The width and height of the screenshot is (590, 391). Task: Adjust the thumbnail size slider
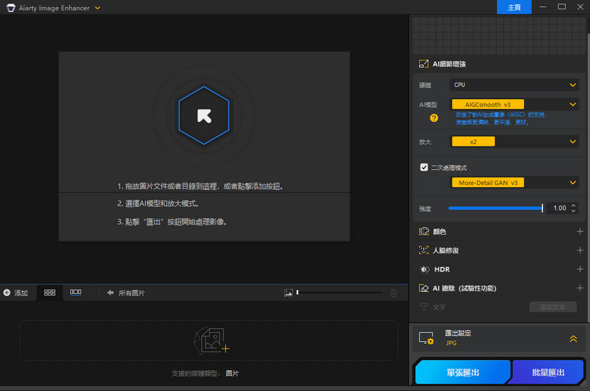point(339,292)
